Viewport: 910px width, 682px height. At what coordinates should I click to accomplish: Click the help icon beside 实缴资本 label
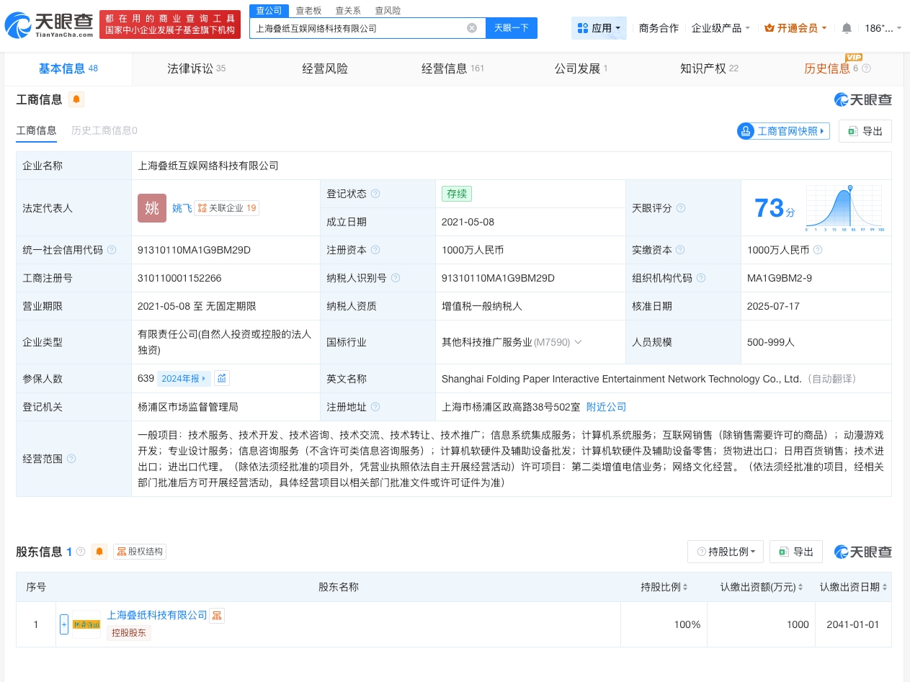(x=681, y=250)
